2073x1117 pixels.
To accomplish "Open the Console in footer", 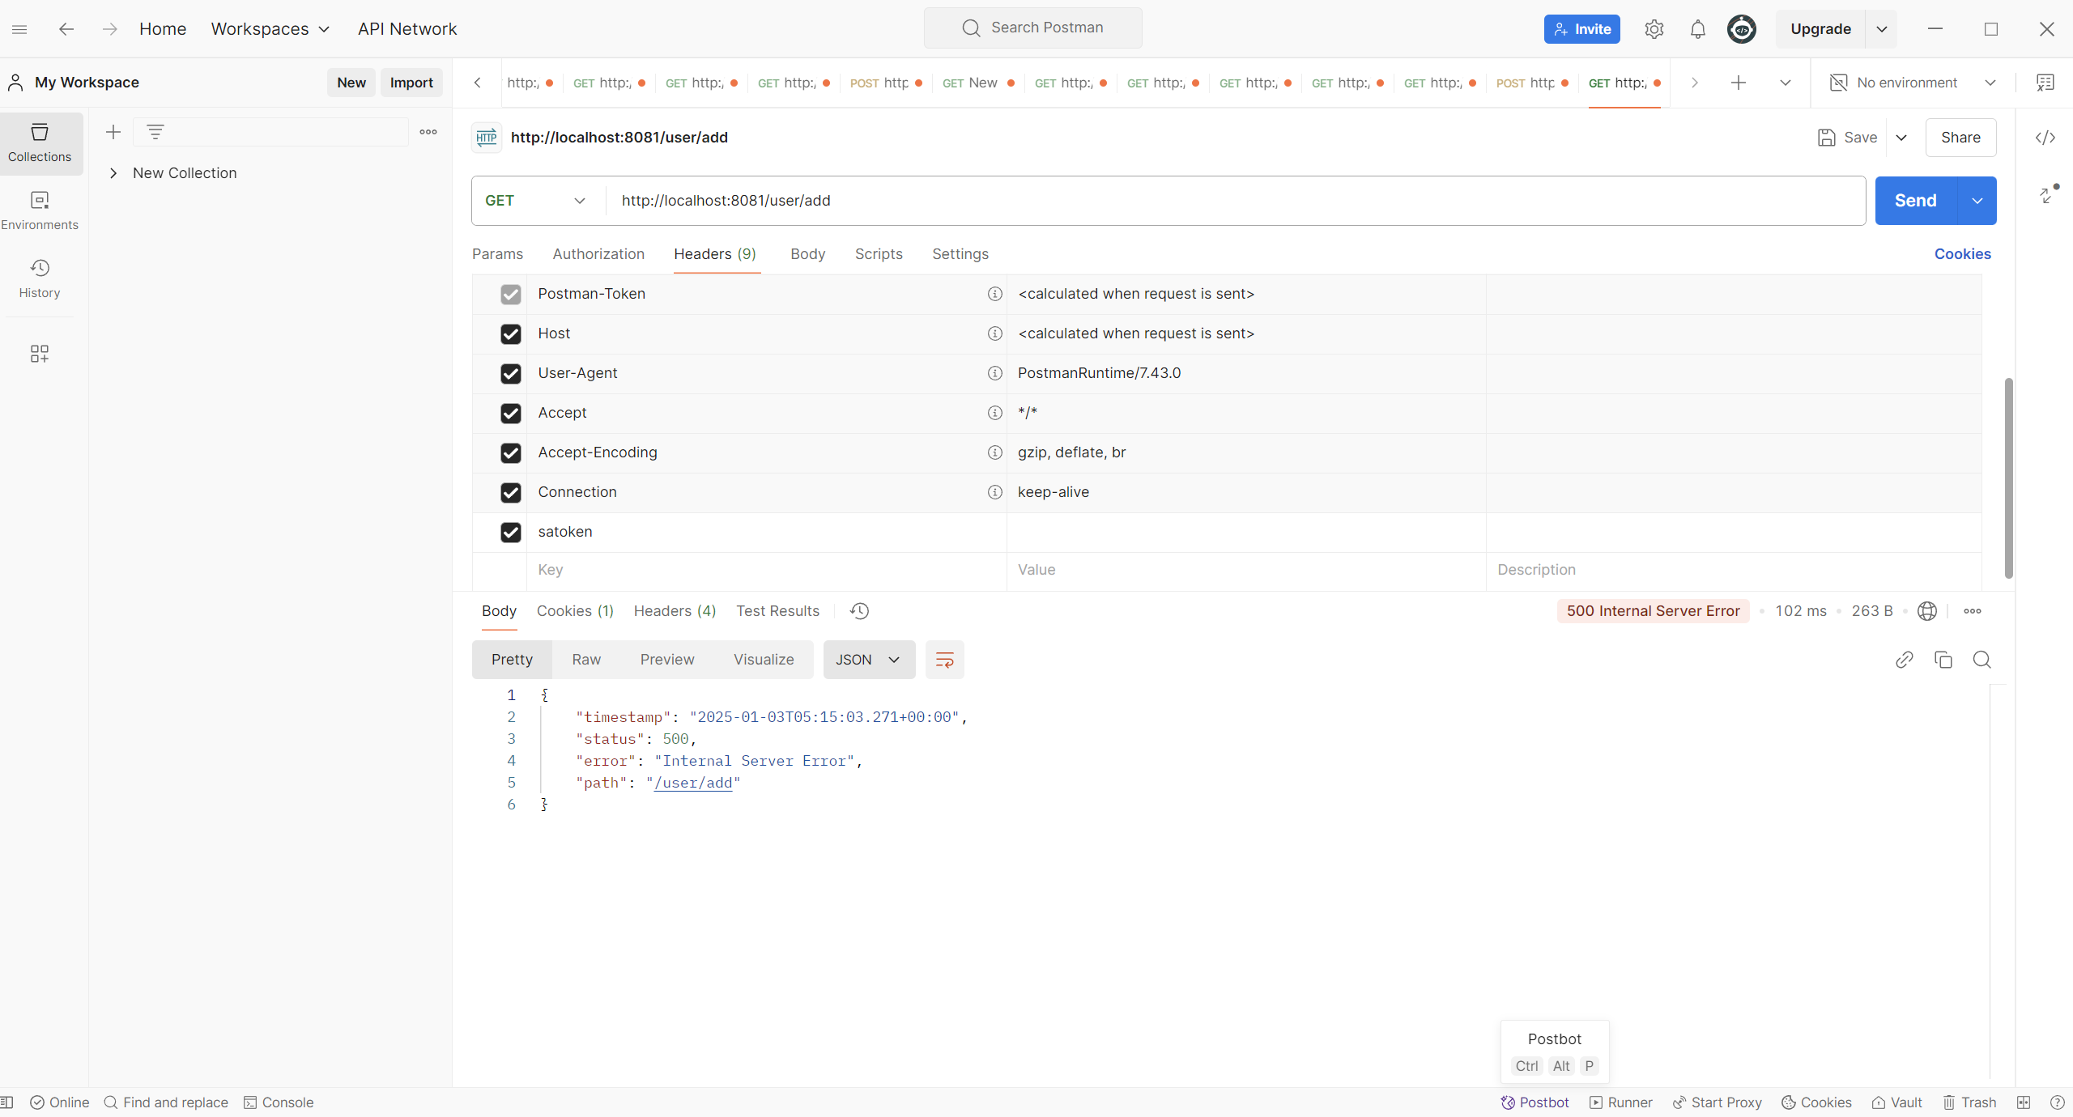I will tap(279, 1102).
